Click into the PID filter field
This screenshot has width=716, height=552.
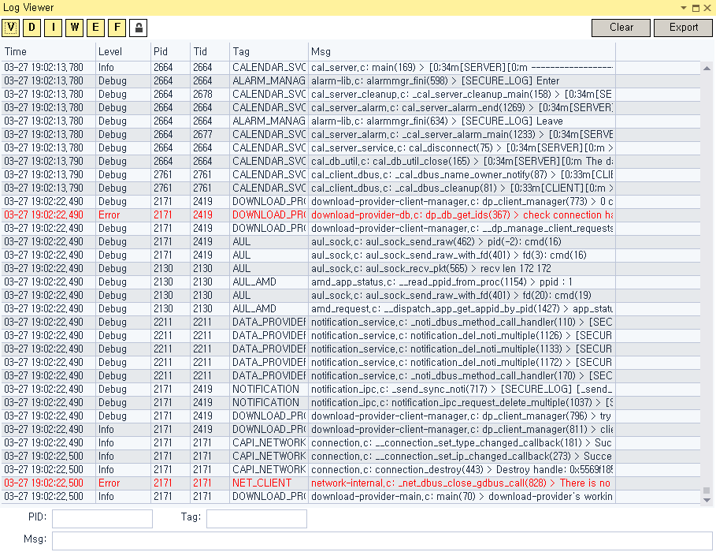102,518
